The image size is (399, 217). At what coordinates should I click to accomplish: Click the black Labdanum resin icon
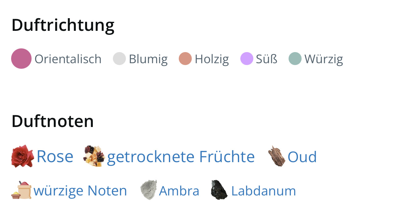coord(219,190)
